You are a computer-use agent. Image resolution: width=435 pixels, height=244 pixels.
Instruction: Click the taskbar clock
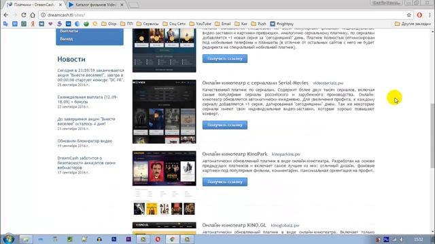[x=419, y=239]
